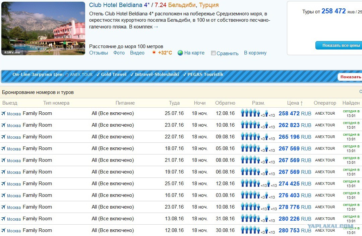
Task: Click the people icons in the 262 823 RUB row
Action: (x=258, y=125)
